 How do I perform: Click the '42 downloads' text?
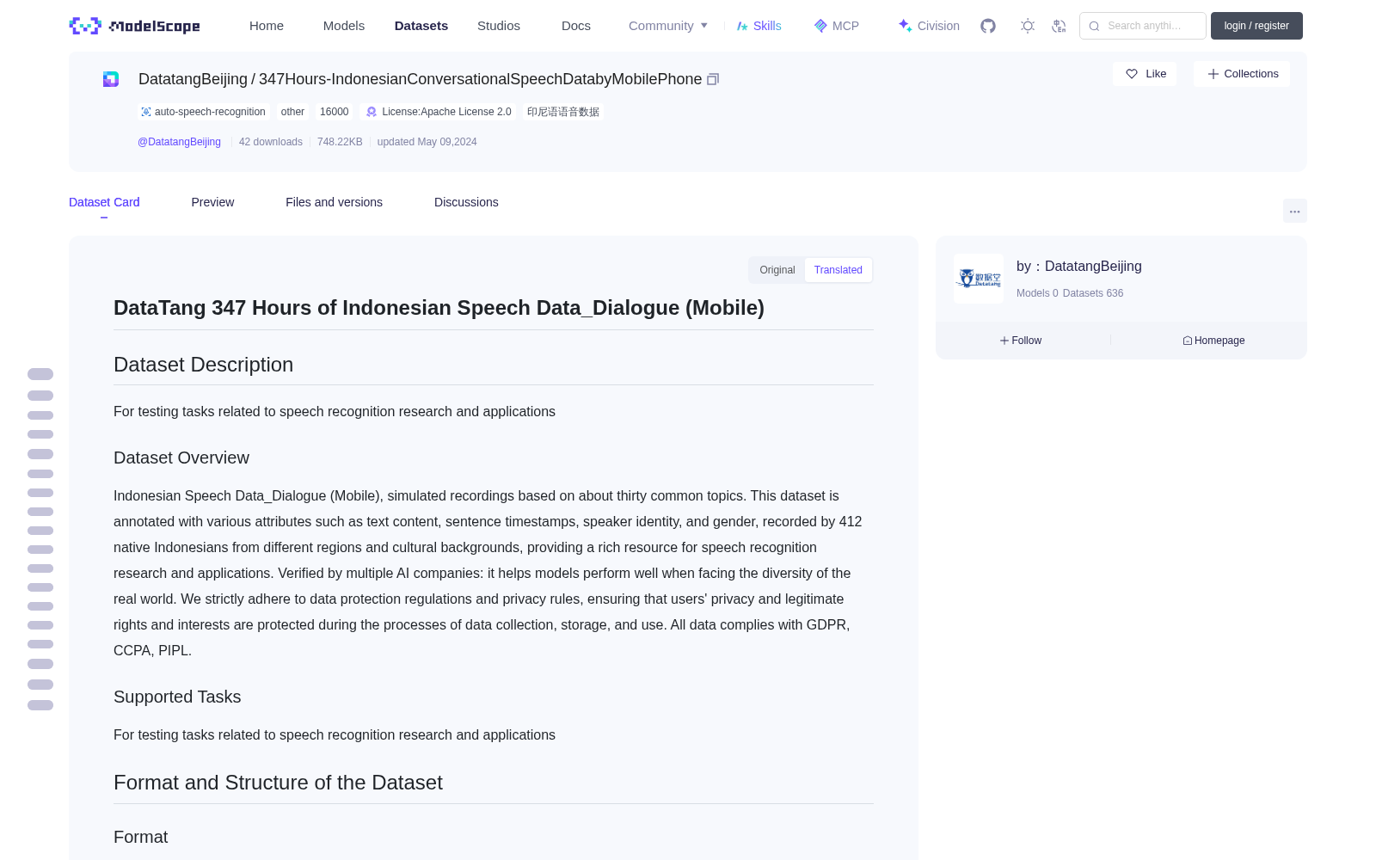tap(271, 142)
